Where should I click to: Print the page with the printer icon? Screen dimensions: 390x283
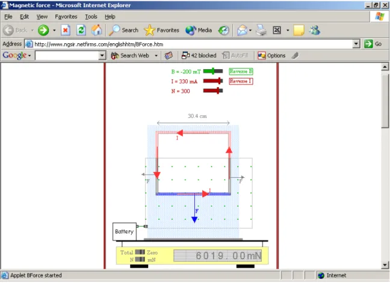(261, 30)
